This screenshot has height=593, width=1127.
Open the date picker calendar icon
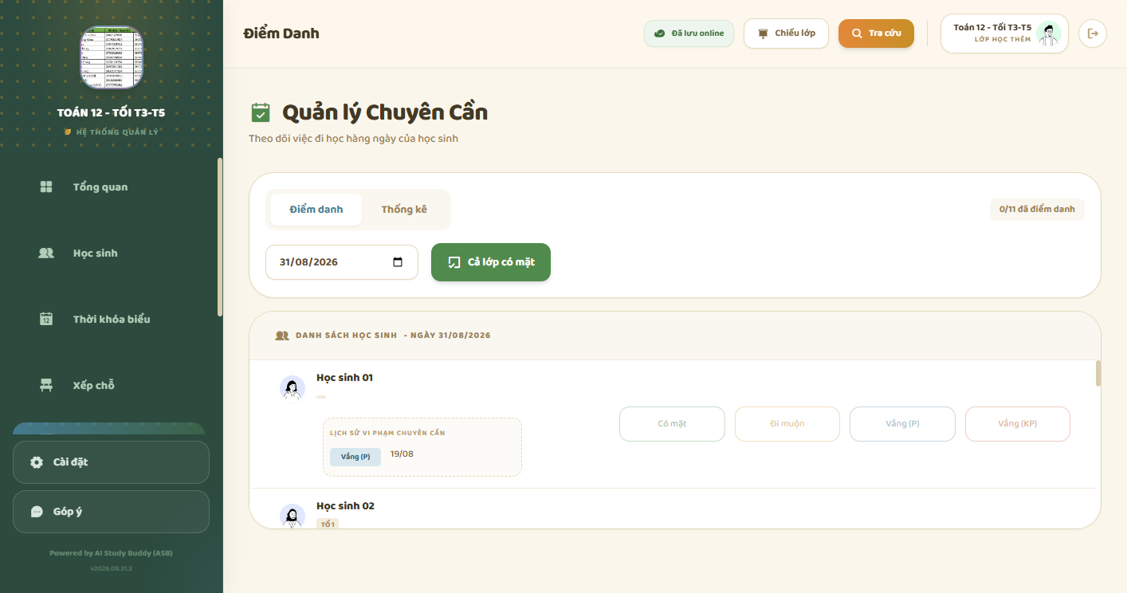[x=399, y=262]
